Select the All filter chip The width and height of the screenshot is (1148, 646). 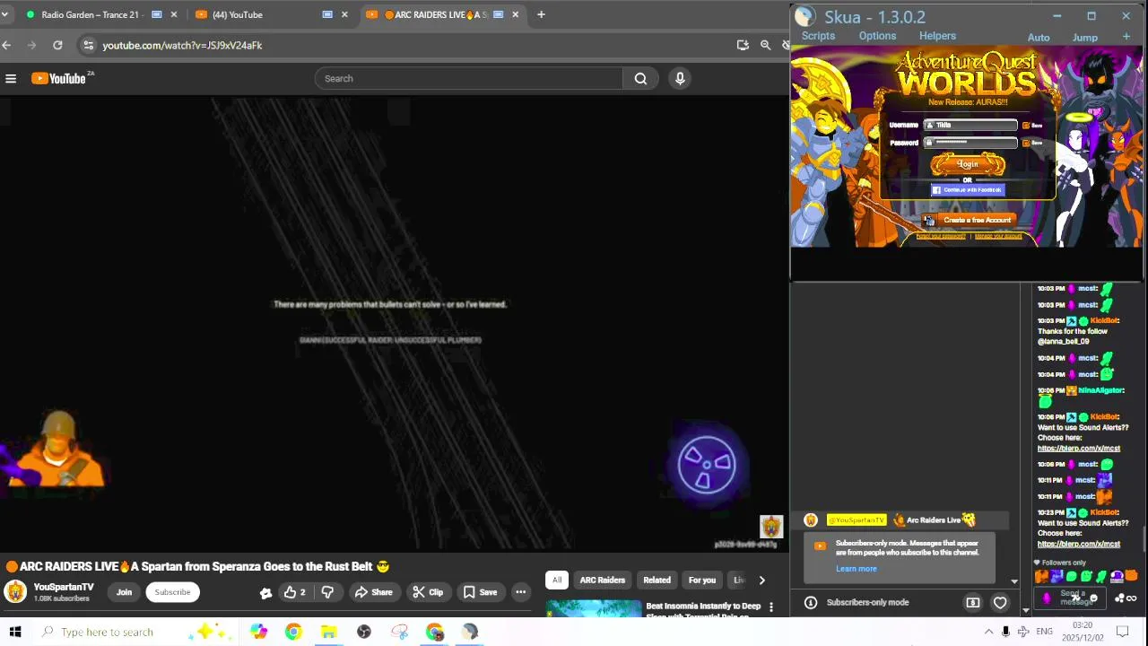[x=557, y=581]
